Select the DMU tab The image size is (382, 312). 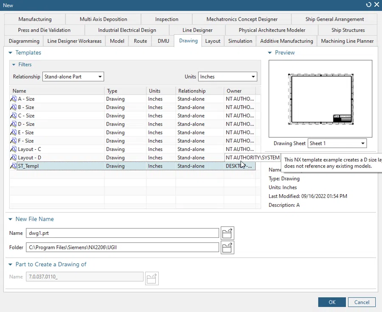(x=163, y=41)
